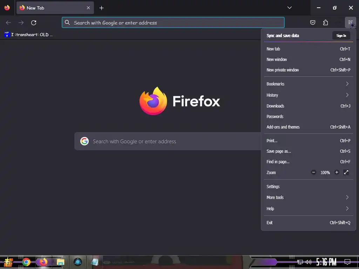Expand the History submenu
This screenshot has width=359, height=269.
click(309, 95)
